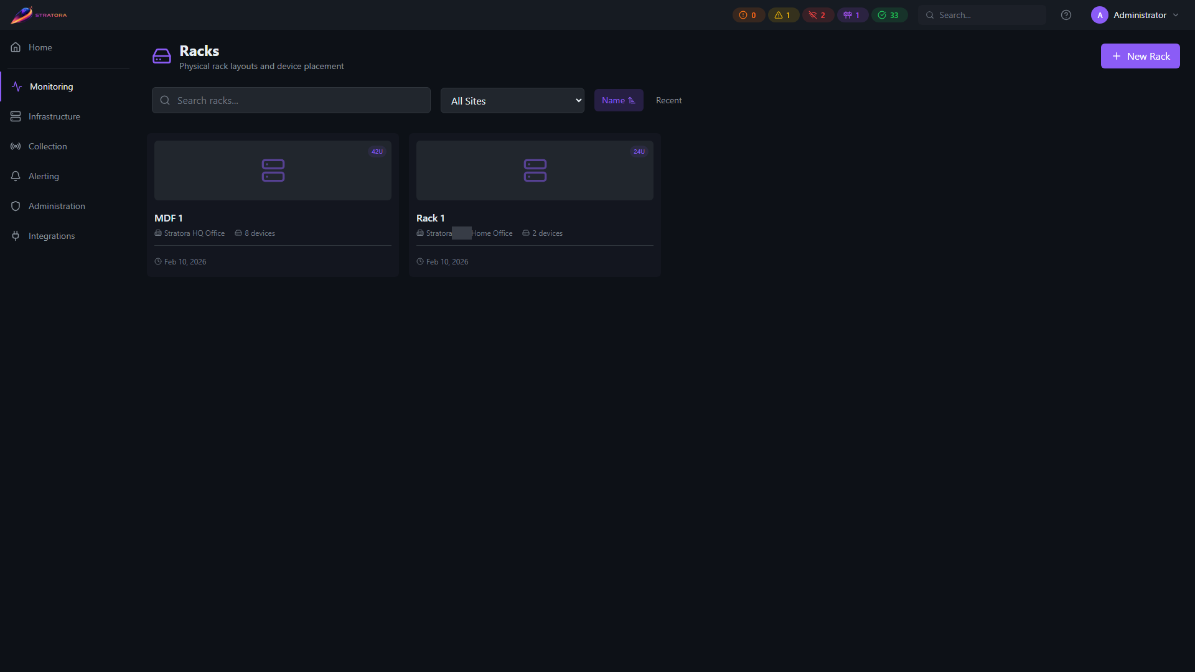Click the MDF 1 rack server icon
This screenshot has height=672, width=1195.
click(x=273, y=170)
